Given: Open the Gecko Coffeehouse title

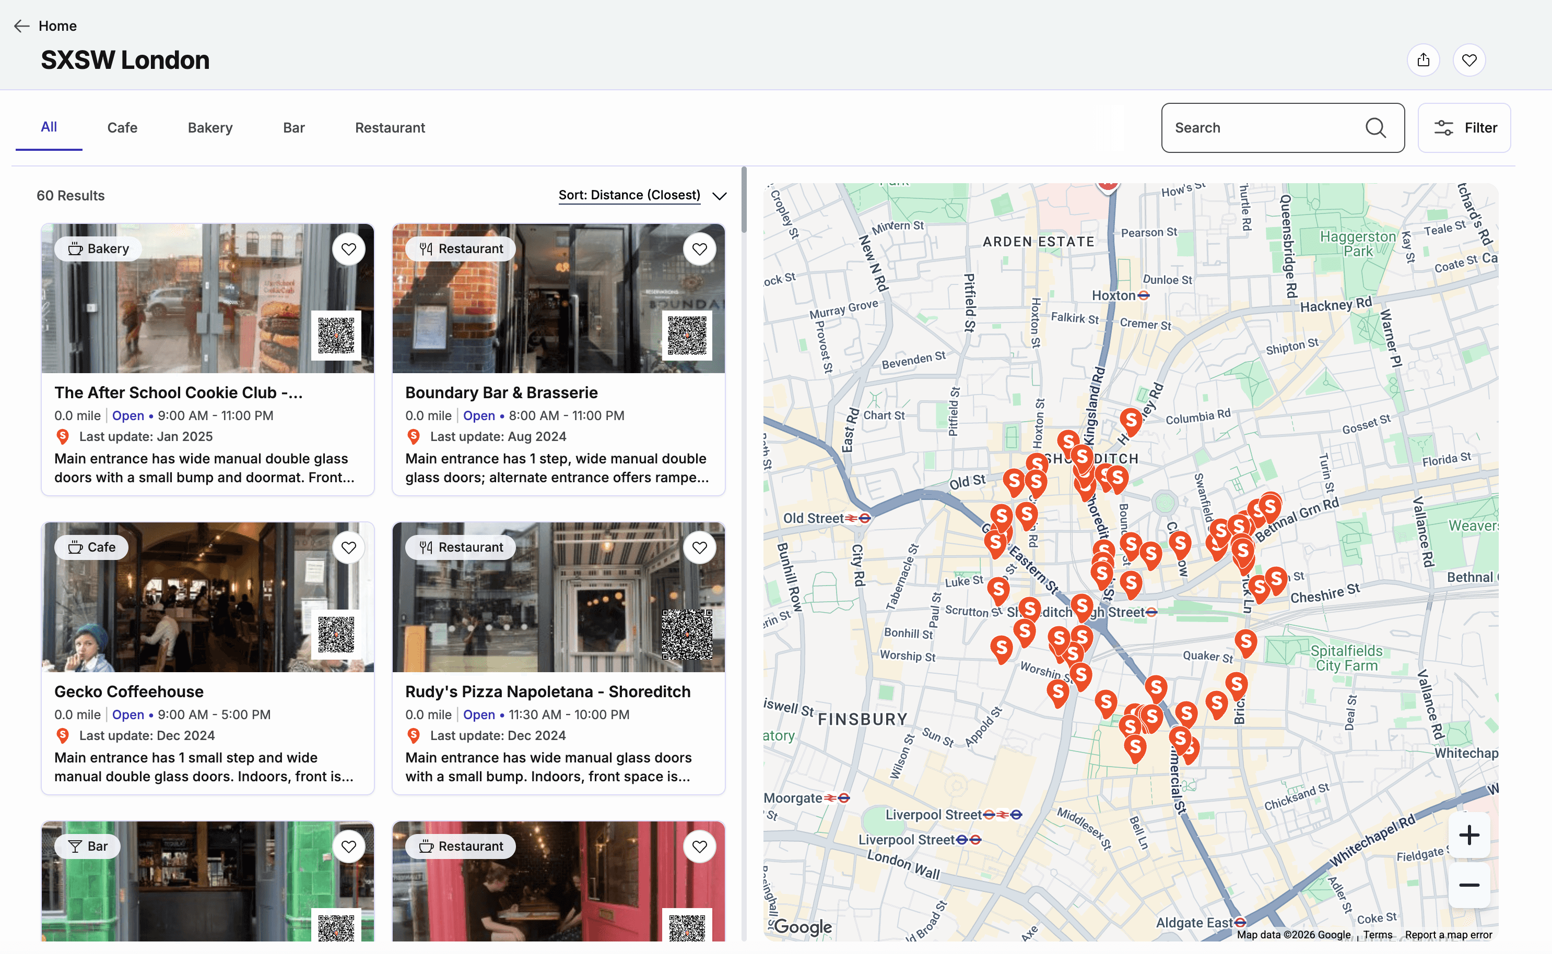Looking at the screenshot, I should 129,691.
